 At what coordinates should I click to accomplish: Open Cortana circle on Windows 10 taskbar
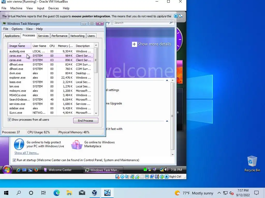tap(31, 193)
